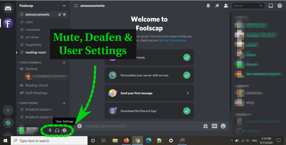
Task: Open Windows Settings gear on taskbar
Action: click(x=171, y=140)
